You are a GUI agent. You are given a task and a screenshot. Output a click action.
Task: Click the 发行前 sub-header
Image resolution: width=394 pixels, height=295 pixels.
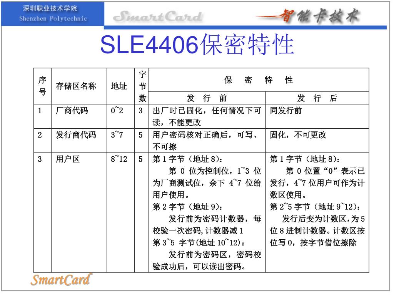click(x=207, y=98)
